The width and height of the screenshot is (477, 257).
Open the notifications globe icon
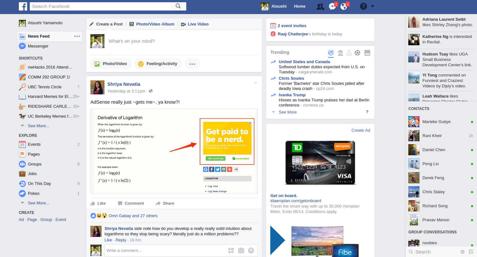pyautogui.click(x=344, y=6)
